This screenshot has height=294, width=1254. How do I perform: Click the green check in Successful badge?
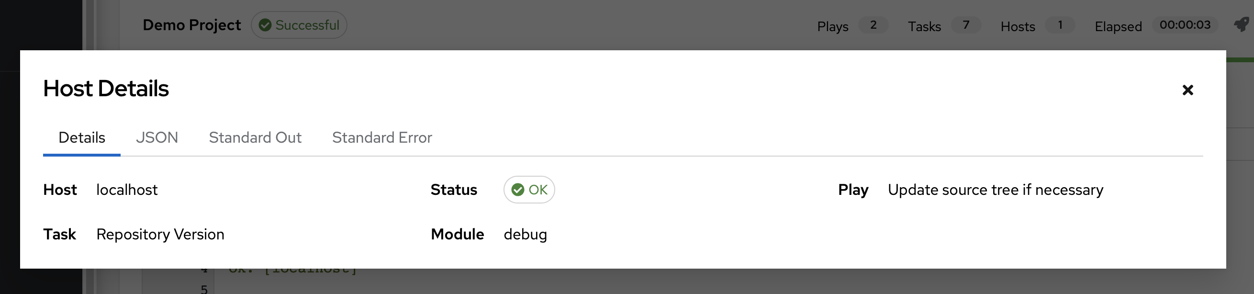265,25
